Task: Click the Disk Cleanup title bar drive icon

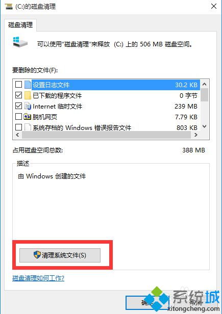Action: [x=9, y=7]
